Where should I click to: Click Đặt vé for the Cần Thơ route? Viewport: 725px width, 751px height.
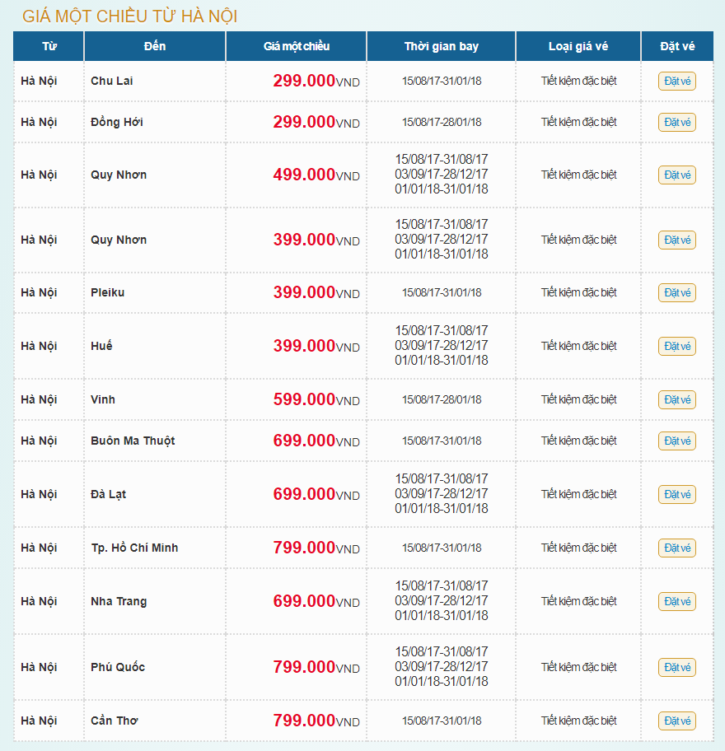676,721
